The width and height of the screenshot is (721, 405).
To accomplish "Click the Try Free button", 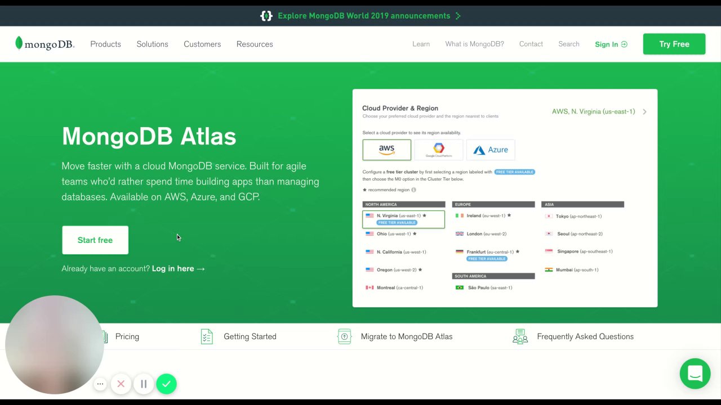I will click(x=674, y=44).
